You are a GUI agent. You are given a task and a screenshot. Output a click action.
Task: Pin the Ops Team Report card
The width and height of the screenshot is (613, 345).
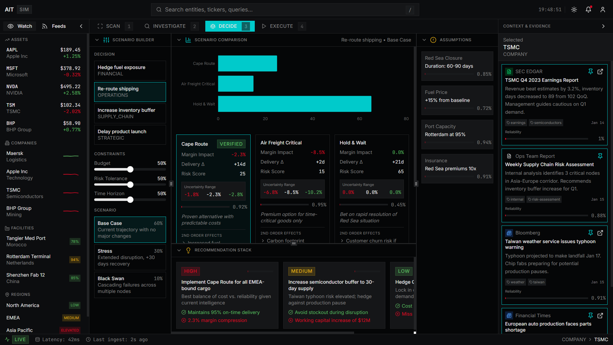(x=600, y=156)
